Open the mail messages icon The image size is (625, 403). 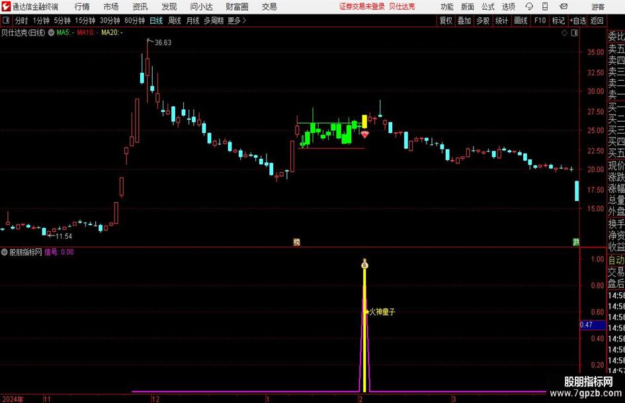coord(563,7)
